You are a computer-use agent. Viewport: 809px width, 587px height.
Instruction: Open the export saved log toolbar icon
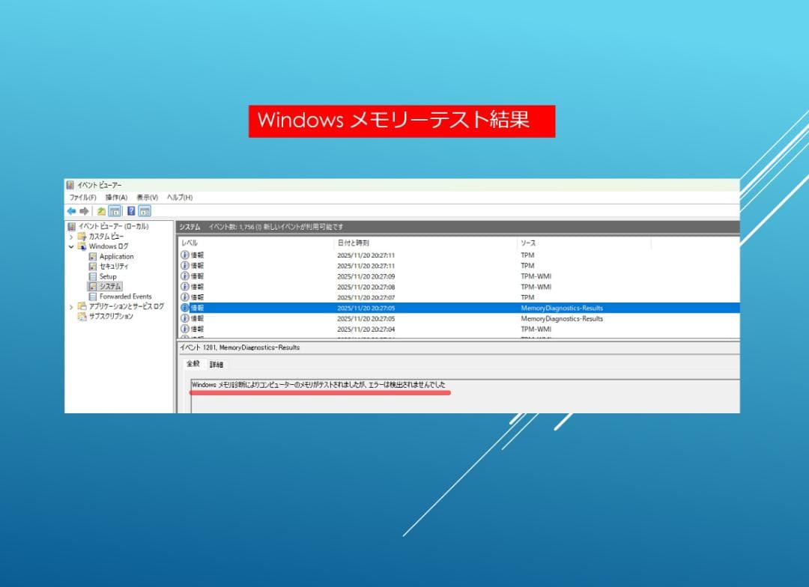[100, 212]
